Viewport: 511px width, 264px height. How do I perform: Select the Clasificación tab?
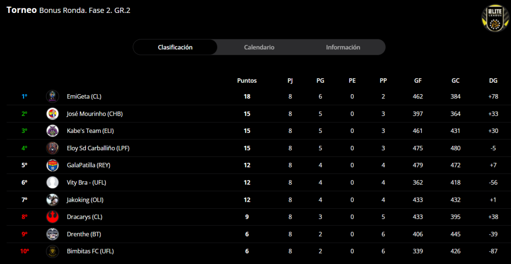(x=175, y=47)
